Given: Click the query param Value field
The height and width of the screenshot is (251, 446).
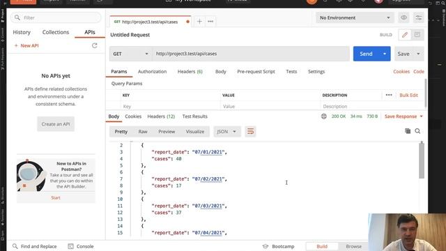Looking at the screenshot, I should [x=270, y=107].
